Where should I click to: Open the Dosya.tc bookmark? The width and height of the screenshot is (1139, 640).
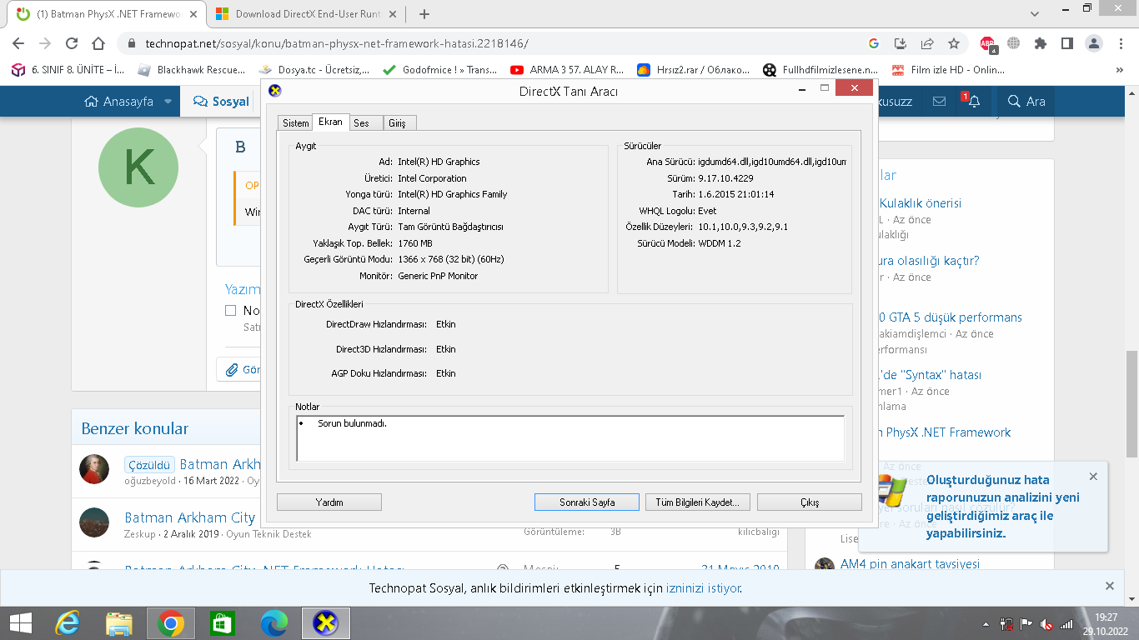(x=314, y=70)
